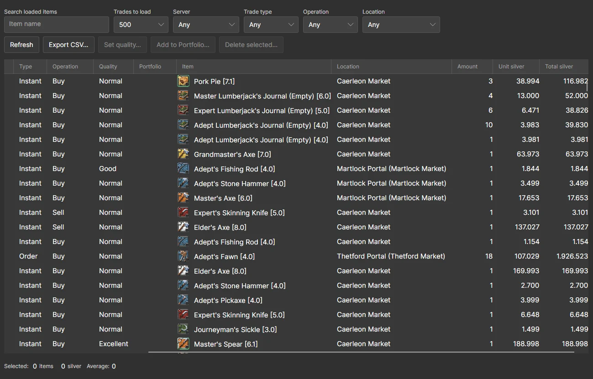The width and height of the screenshot is (593, 379).
Task: Open the Server filter dropdown
Action: click(206, 25)
